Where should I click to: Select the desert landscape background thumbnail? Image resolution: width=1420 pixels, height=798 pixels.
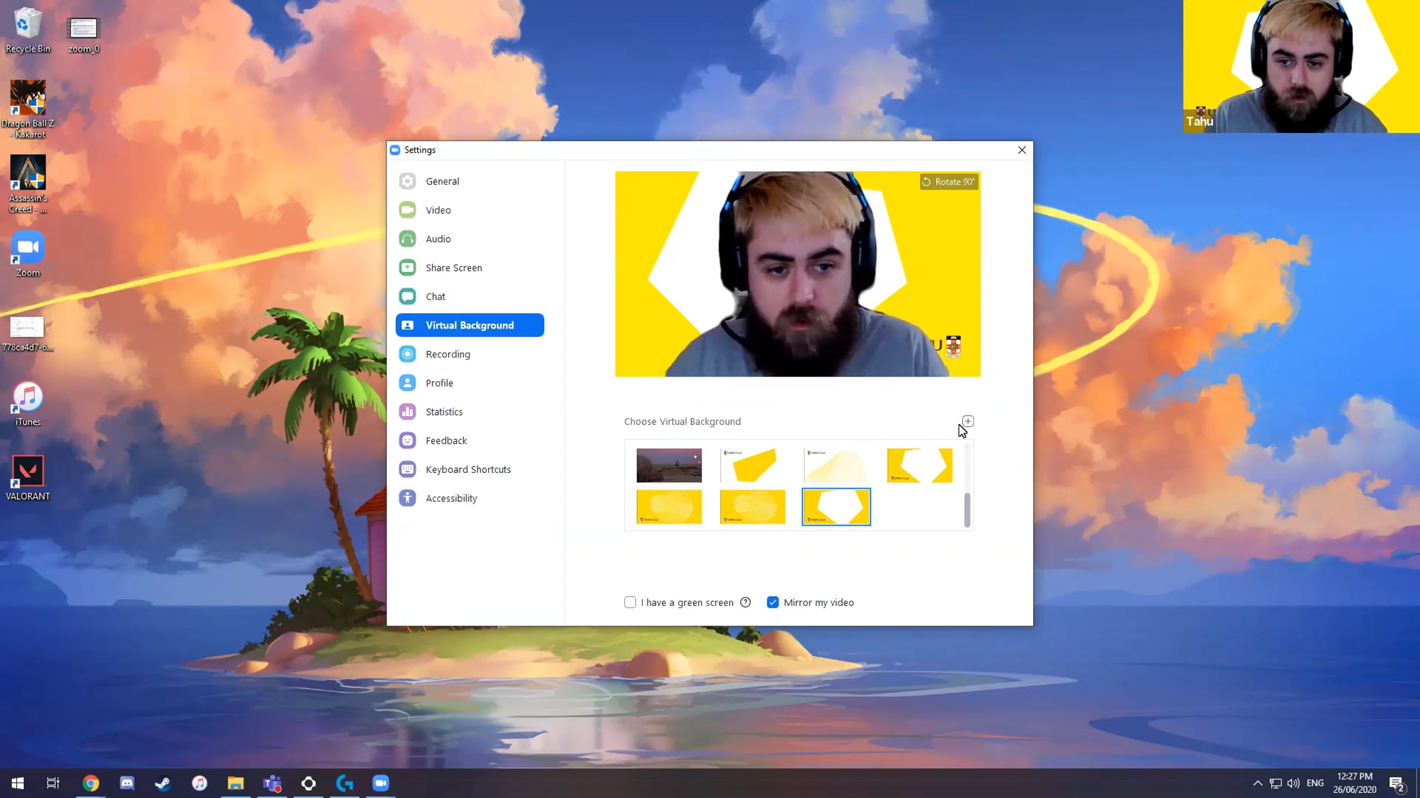(x=669, y=465)
